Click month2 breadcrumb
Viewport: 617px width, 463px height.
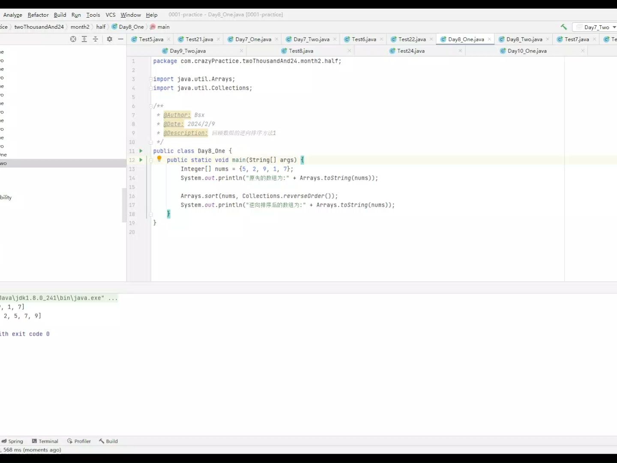[x=80, y=27]
